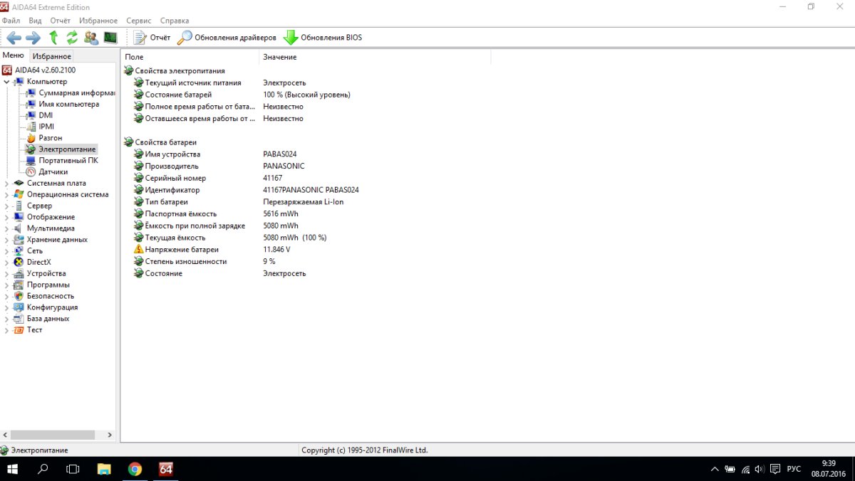Open Task View on the taskbar
The width and height of the screenshot is (855, 481).
pos(73,469)
